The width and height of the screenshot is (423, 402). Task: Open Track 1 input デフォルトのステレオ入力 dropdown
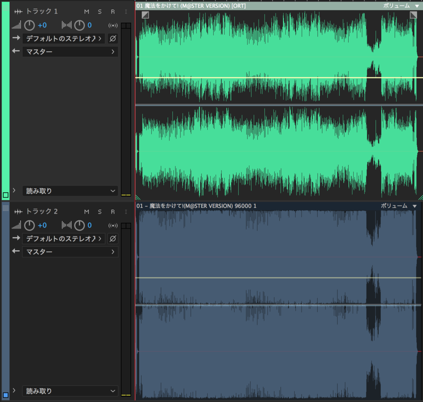[64, 39]
